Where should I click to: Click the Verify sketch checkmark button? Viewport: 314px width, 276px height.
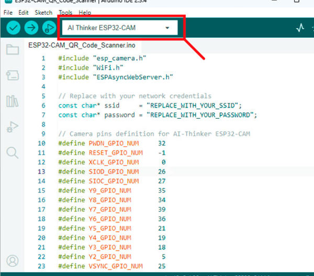coord(14,28)
